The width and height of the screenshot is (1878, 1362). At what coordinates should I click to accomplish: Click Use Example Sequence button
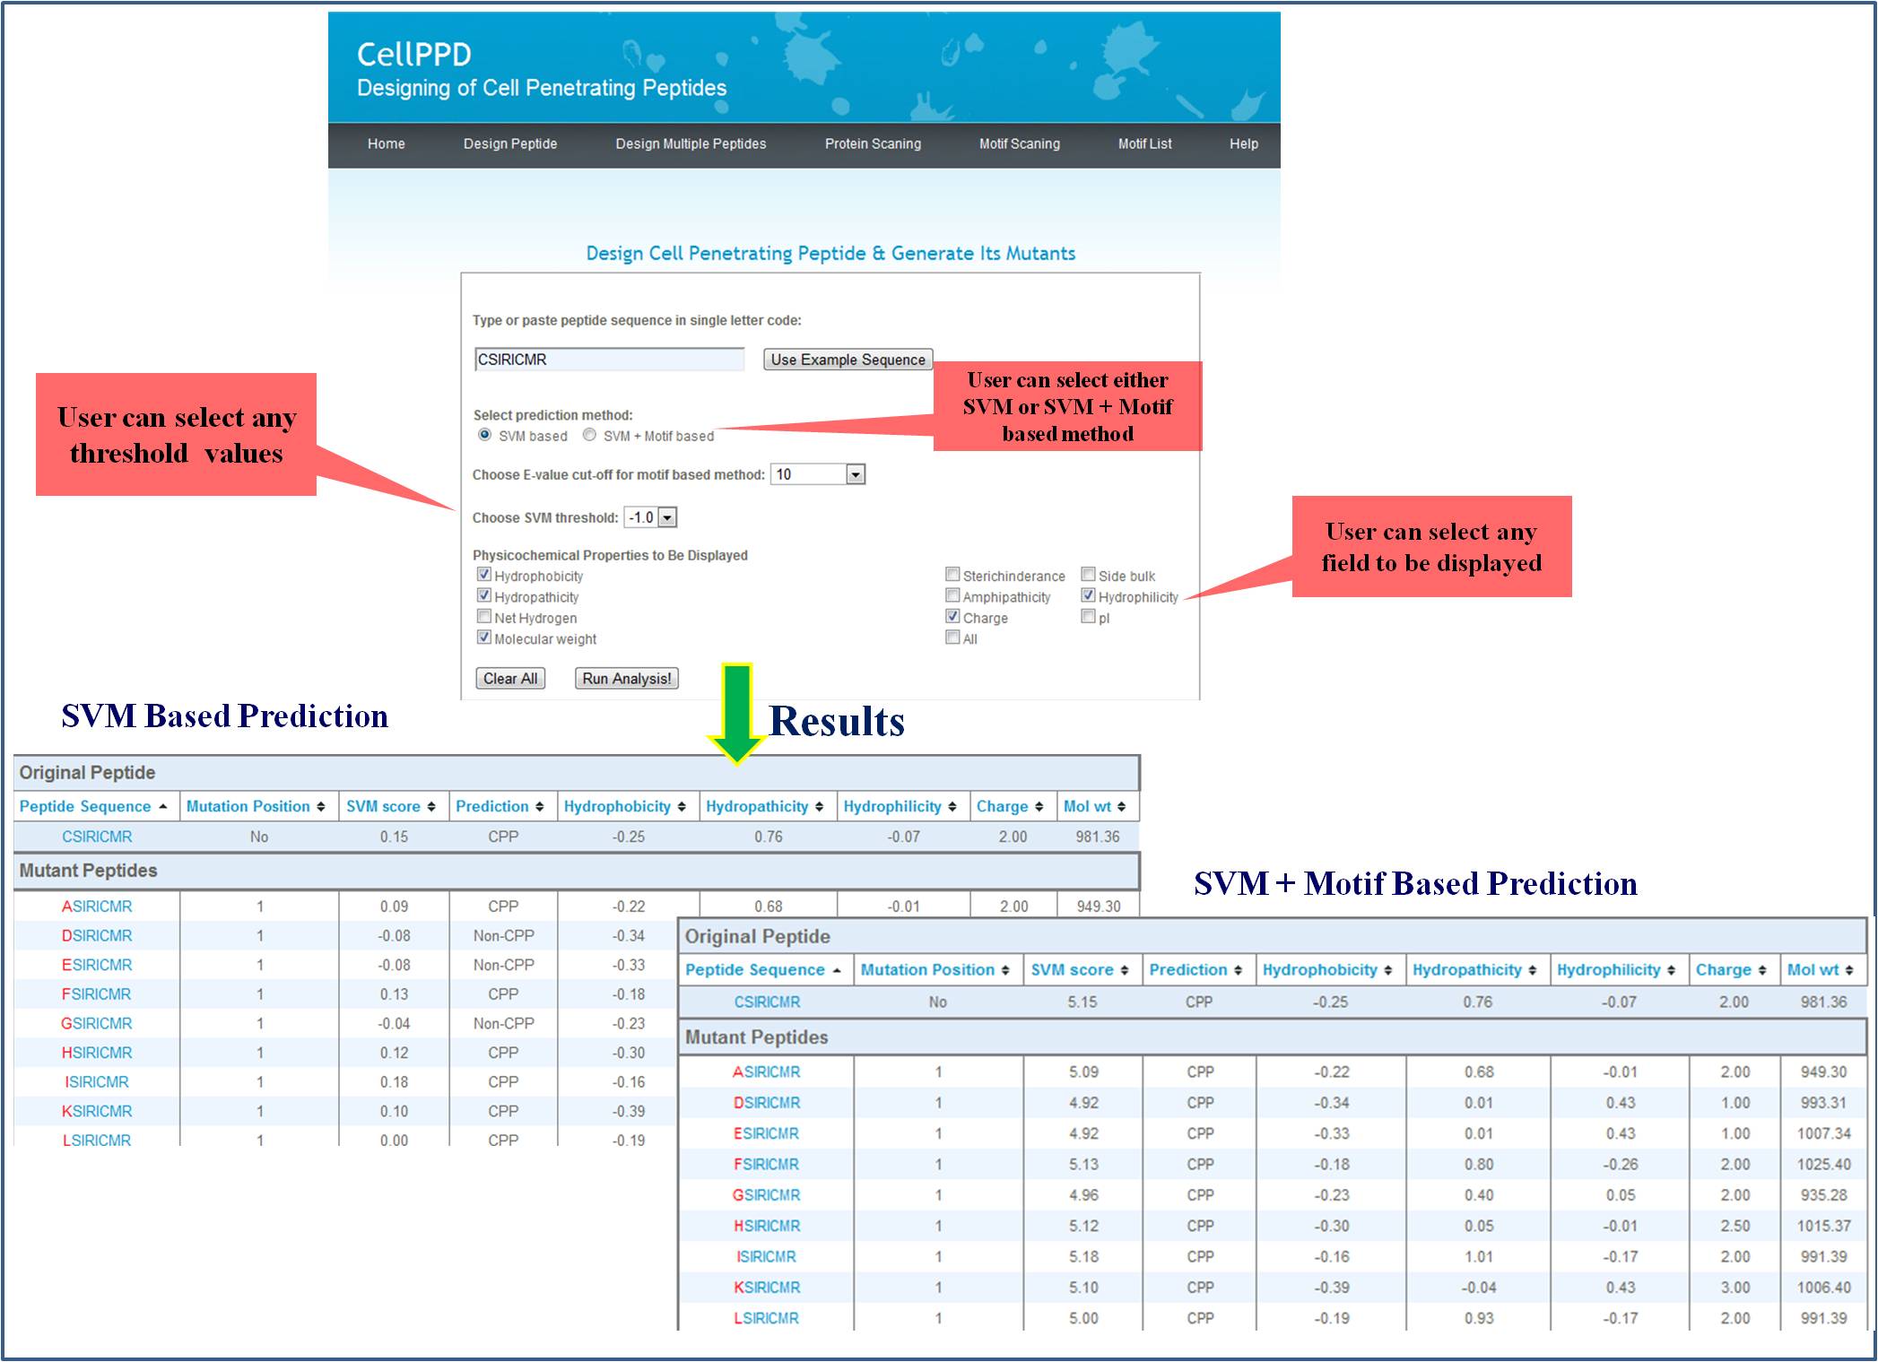coord(848,360)
